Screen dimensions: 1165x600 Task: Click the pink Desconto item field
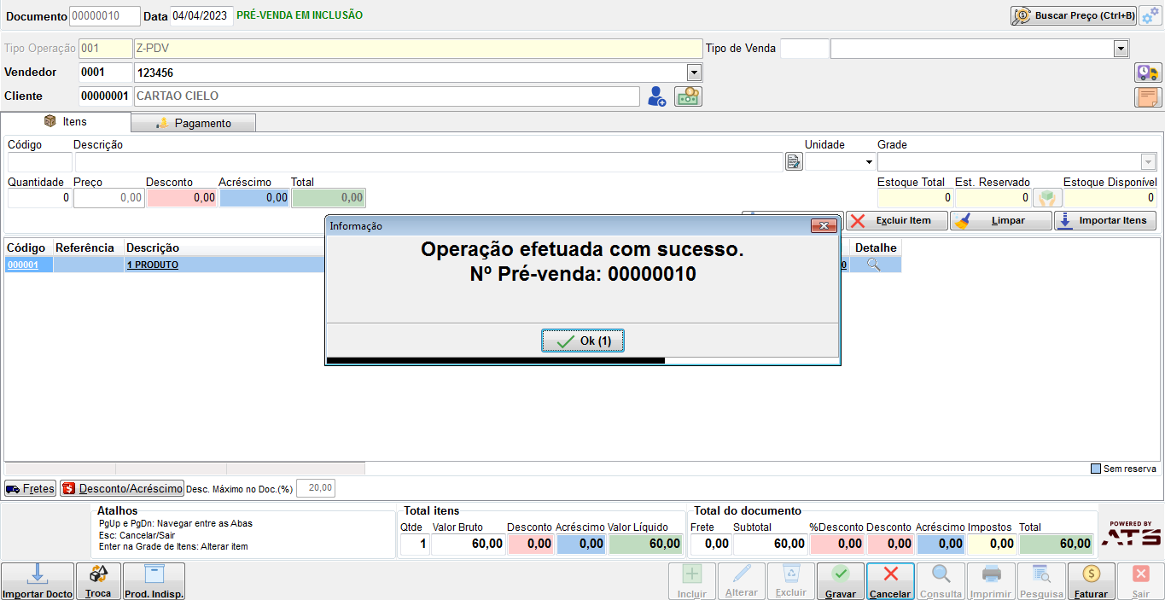(182, 198)
